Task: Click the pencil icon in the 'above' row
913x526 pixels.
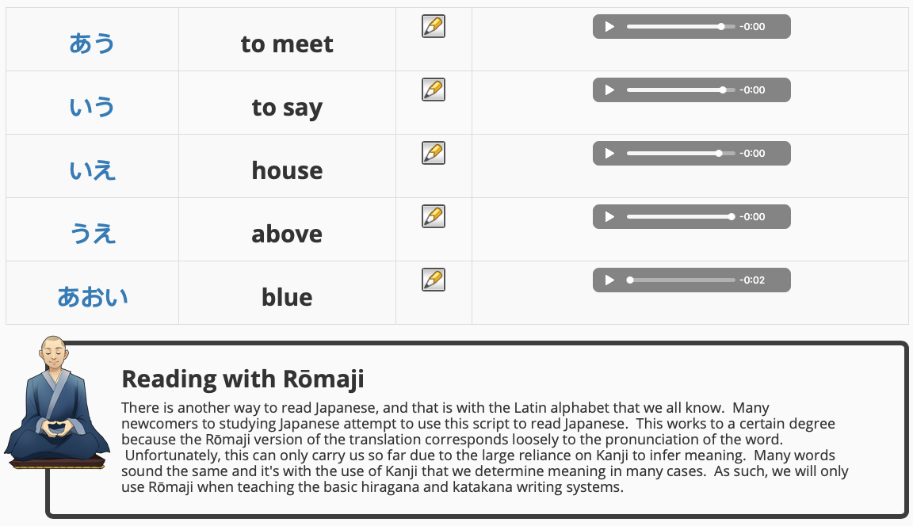Action: coord(433,216)
